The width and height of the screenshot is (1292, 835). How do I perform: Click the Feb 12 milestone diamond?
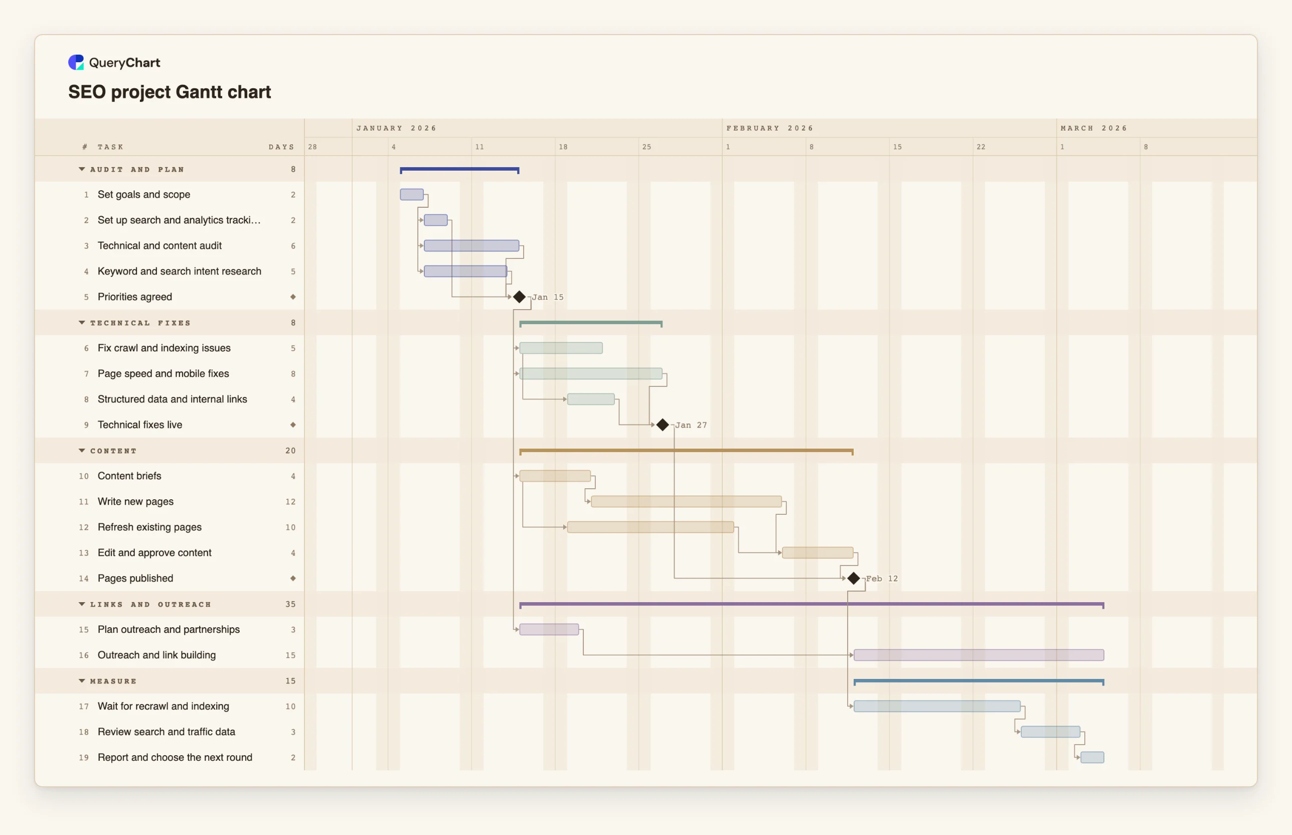854,579
